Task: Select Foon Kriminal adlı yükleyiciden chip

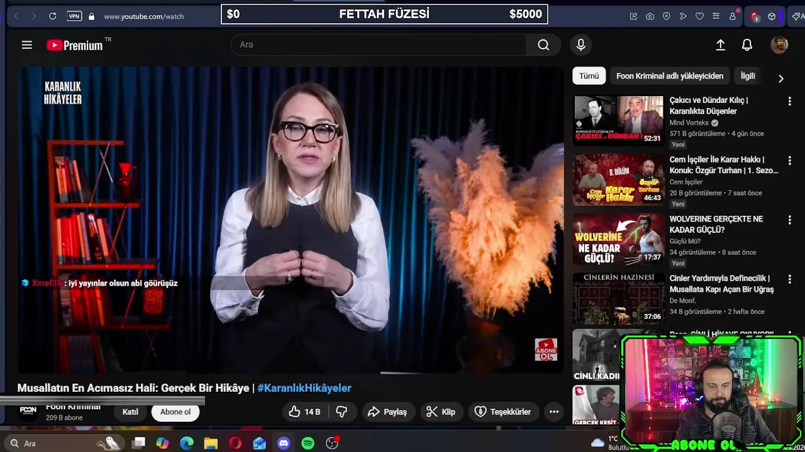Action: tap(670, 76)
